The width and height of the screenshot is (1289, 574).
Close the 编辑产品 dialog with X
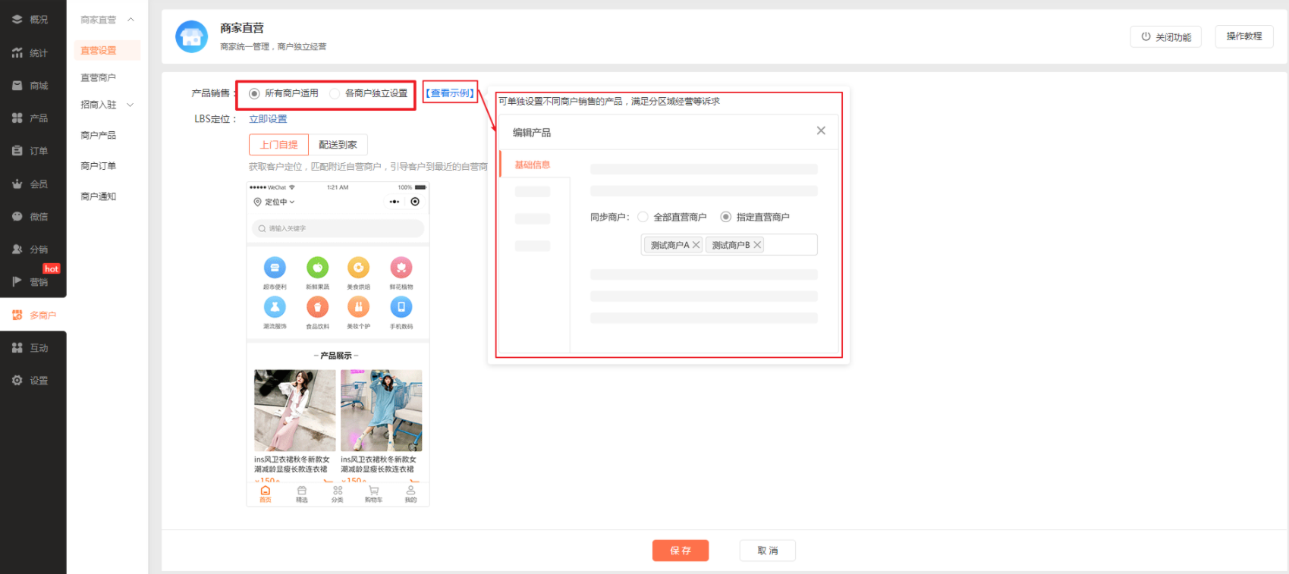pyautogui.click(x=820, y=130)
